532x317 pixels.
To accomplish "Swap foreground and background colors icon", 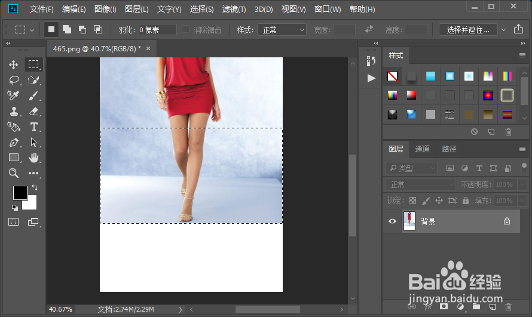I will [34, 187].
